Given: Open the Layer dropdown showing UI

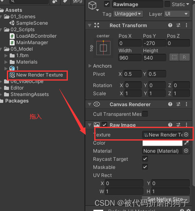Looking at the screenshot, I should coord(177,14).
